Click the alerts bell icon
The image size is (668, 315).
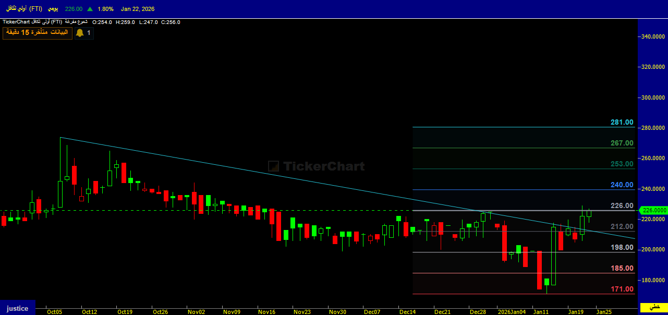[80, 33]
